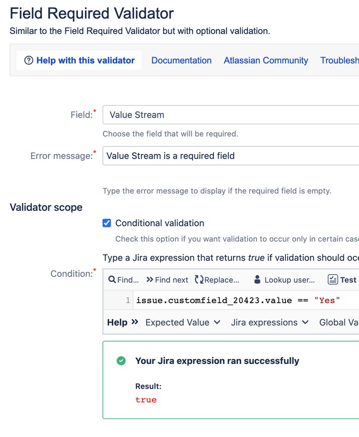Image resolution: width=359 pixels, height=437 pixels.
Task: Open the Documentation link
Action: [181, 60]
